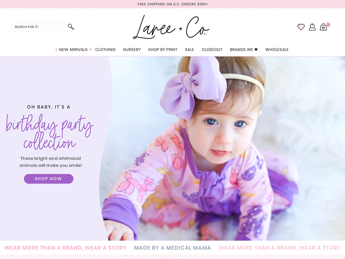
Task: Click the Laree + Co logo
Action: point(171,27)
